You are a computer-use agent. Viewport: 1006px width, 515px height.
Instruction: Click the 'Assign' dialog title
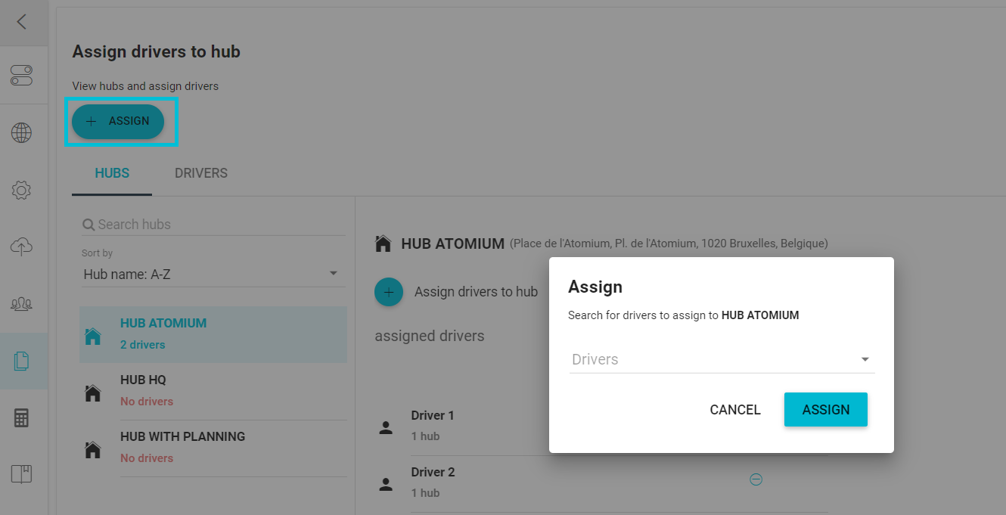pos(595,287)
